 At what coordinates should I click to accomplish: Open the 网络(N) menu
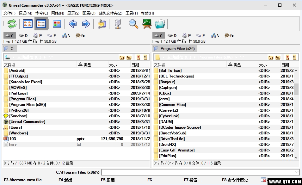(x=58, y=13)
